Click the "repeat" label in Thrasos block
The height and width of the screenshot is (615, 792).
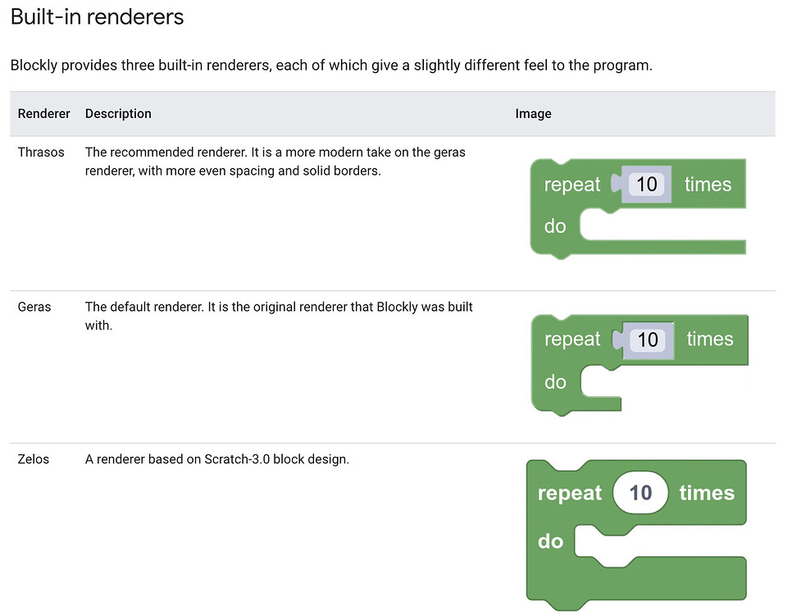[572, 184]
